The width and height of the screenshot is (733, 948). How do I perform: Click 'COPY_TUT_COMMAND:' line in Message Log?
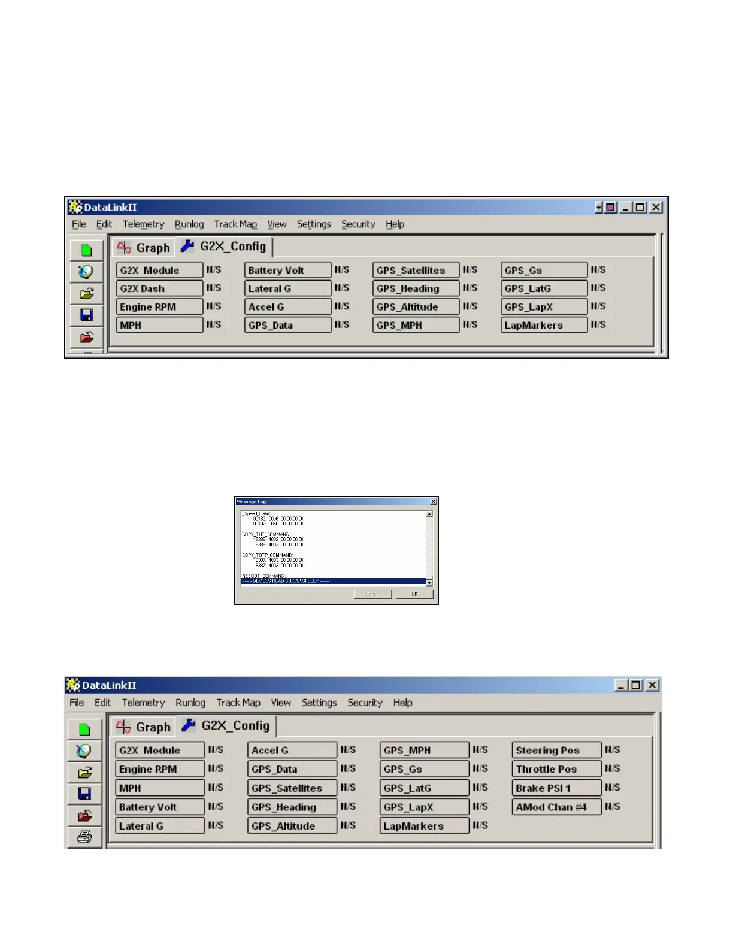click(x=266, y=534)
